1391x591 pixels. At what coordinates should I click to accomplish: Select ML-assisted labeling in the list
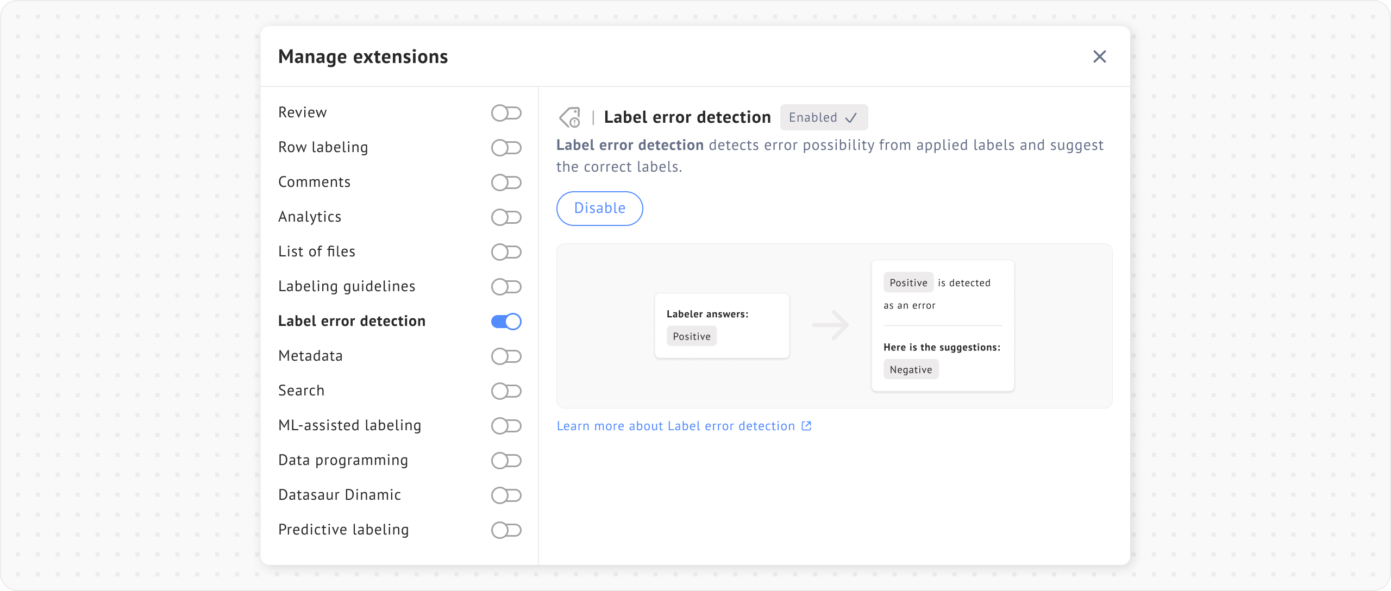tap(349, 425)
